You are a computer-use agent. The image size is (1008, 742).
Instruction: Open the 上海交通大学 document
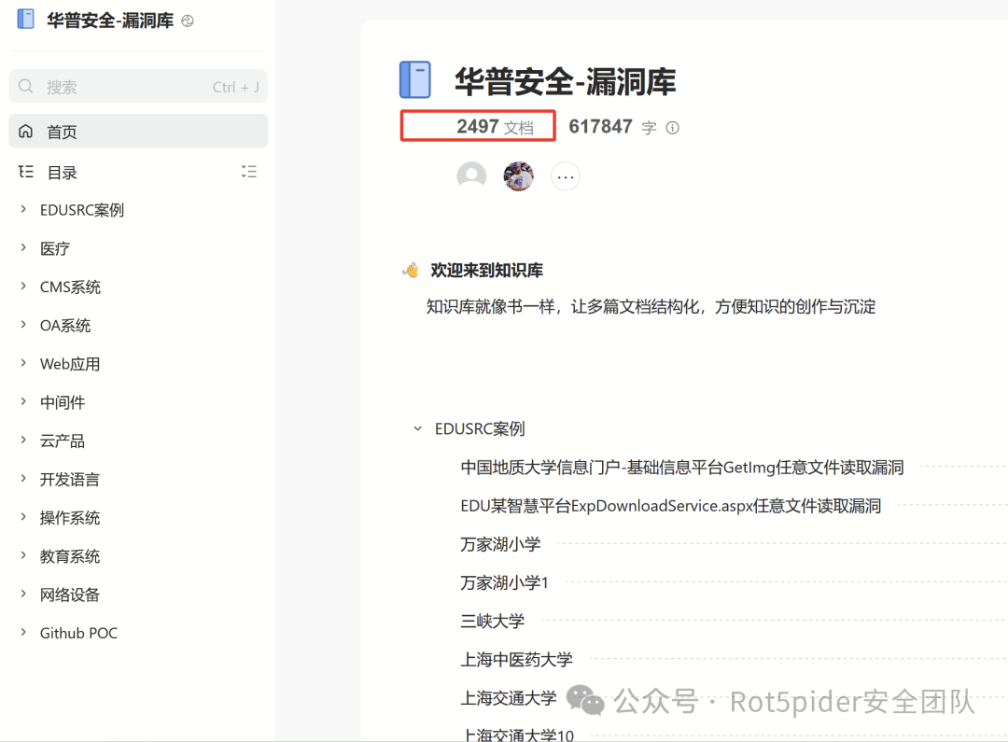[509, 698]
